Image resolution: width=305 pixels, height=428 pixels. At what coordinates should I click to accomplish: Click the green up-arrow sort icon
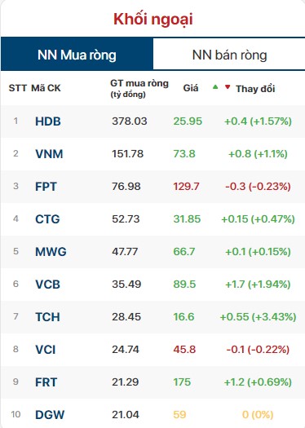tap(215, 87)
